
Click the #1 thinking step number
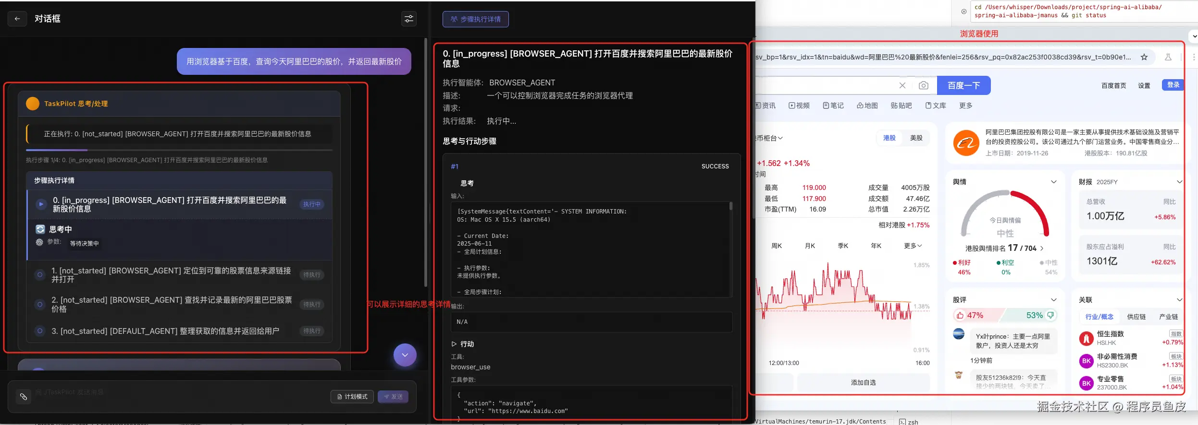455,166
